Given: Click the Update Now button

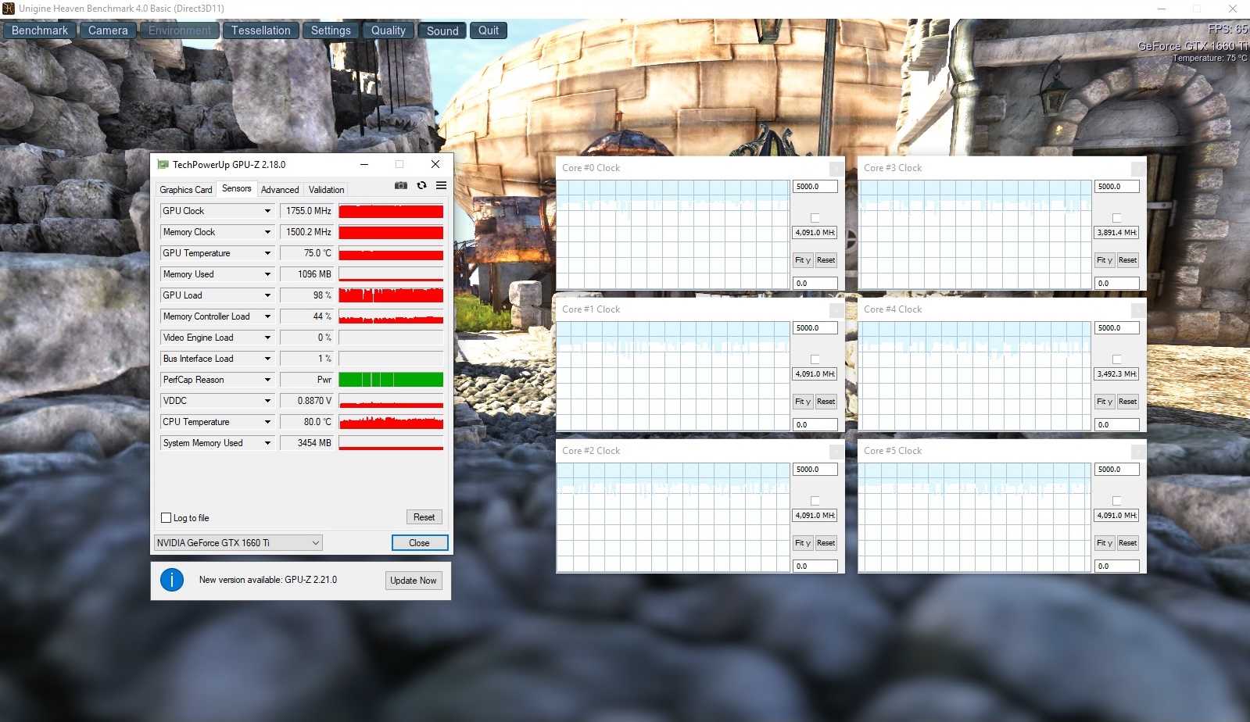Looking at the screenshot, I should click(414, 581).
